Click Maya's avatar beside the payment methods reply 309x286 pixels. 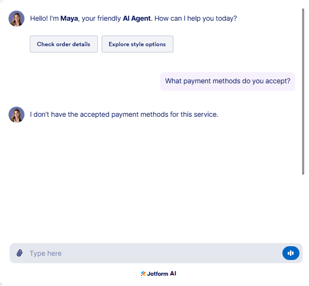[x=16, y=115]
